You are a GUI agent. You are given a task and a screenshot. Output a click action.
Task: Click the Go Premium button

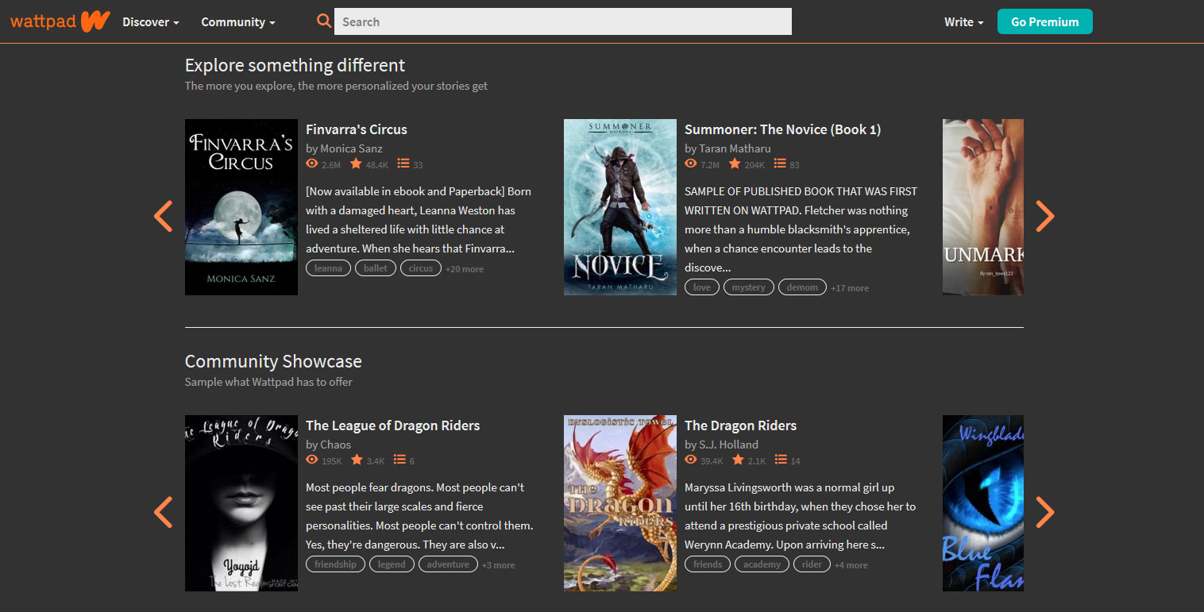coord(1044,21)
